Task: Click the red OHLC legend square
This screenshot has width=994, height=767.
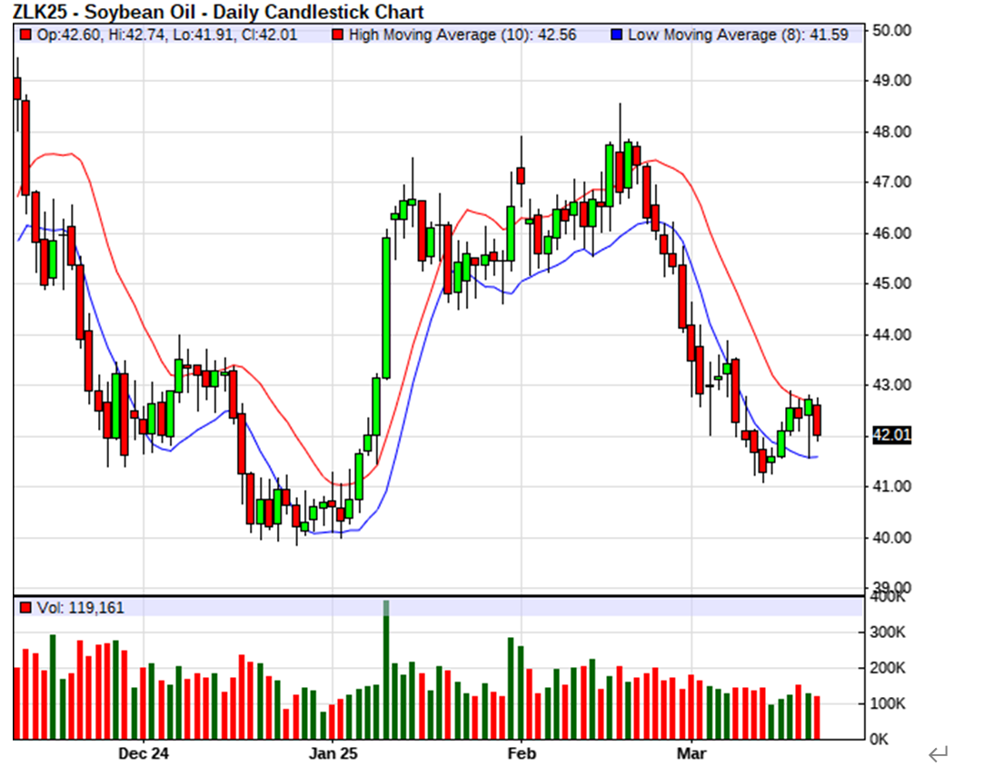Action: [x=25, y=35]
